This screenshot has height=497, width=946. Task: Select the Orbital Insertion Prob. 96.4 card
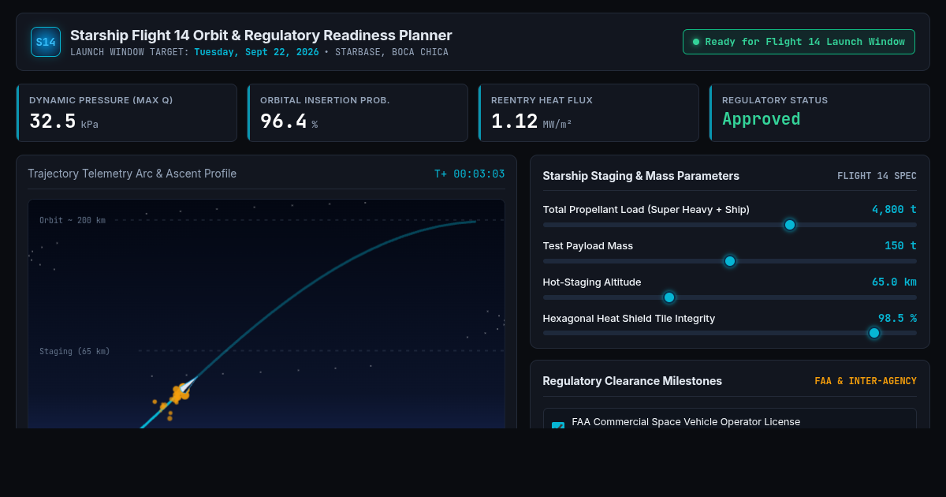[357, 113]
